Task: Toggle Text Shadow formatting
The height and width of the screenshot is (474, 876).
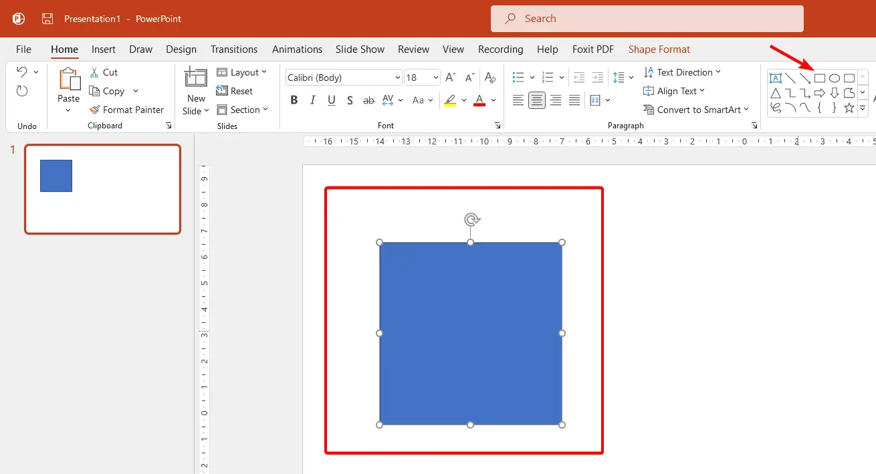Action: tap(350, 100)
